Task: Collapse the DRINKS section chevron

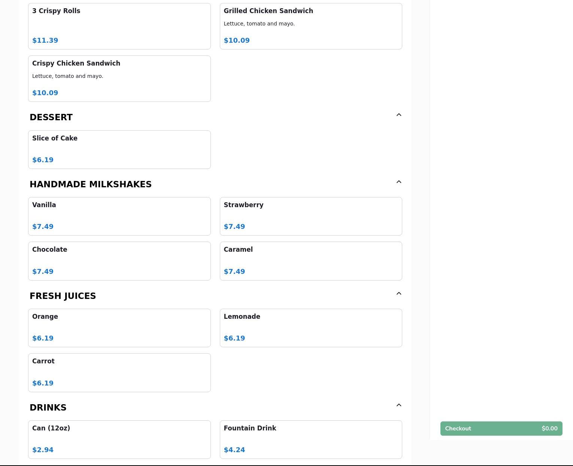Action: [399, 405]
